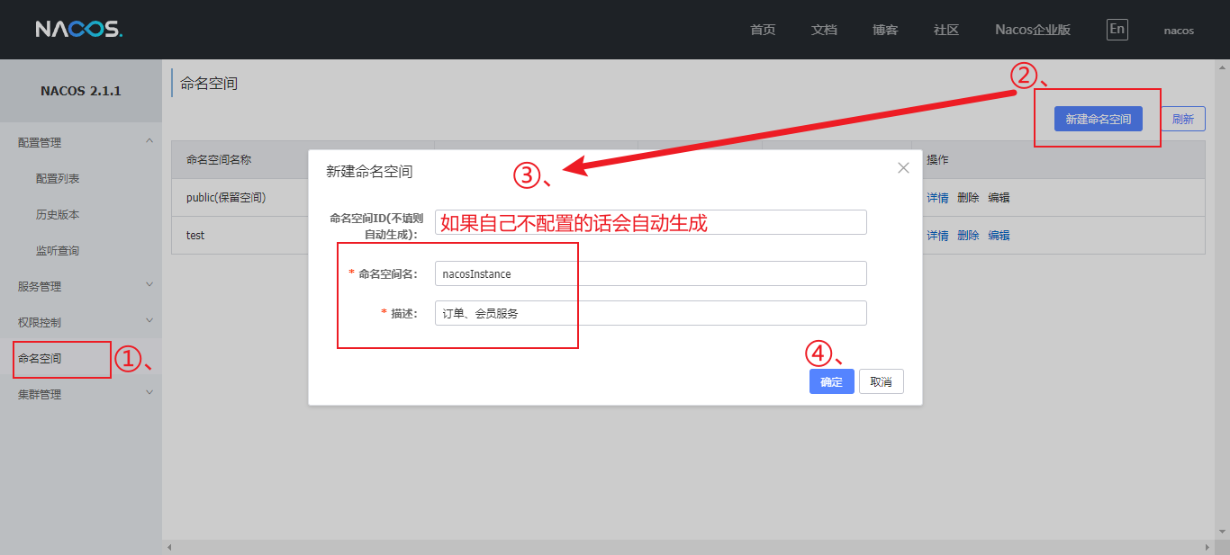Open 文档 in top navigation
The height and width of the screenshot is (555, 1230).
point(824,30)
